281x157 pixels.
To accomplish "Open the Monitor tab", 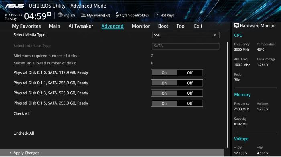I will 140,26.
